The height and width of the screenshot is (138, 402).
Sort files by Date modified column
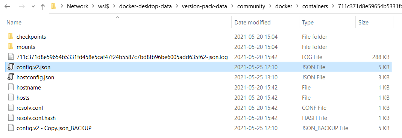coord(253,23)
